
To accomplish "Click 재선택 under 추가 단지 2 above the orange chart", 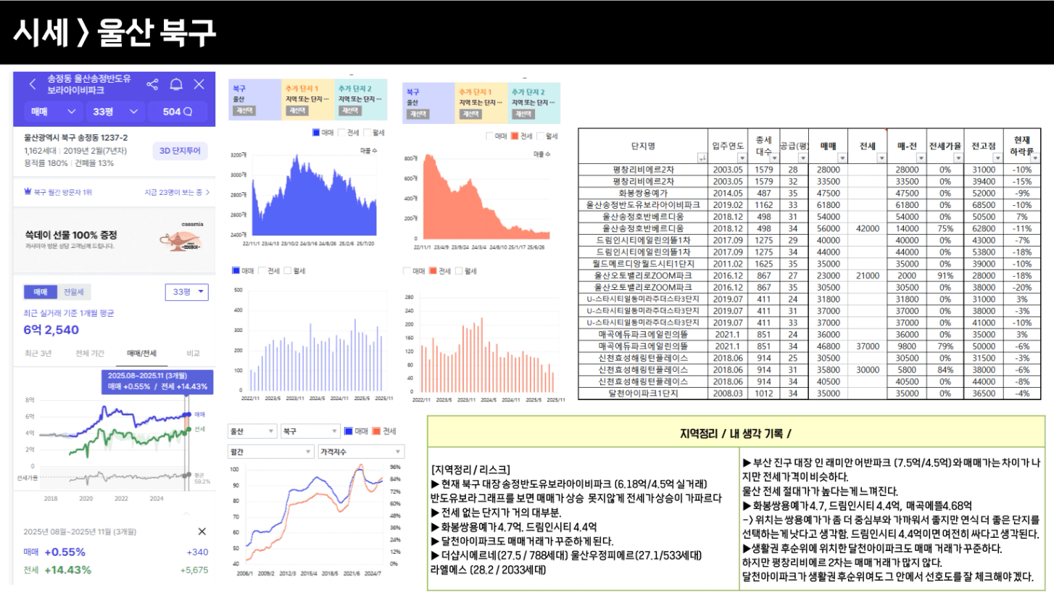I will tap(522, 114).
